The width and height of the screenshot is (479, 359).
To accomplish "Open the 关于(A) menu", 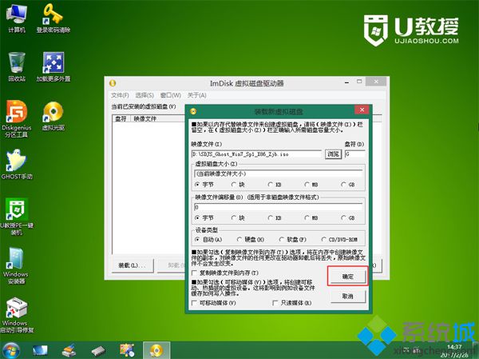I will click(x=196, y=95).
